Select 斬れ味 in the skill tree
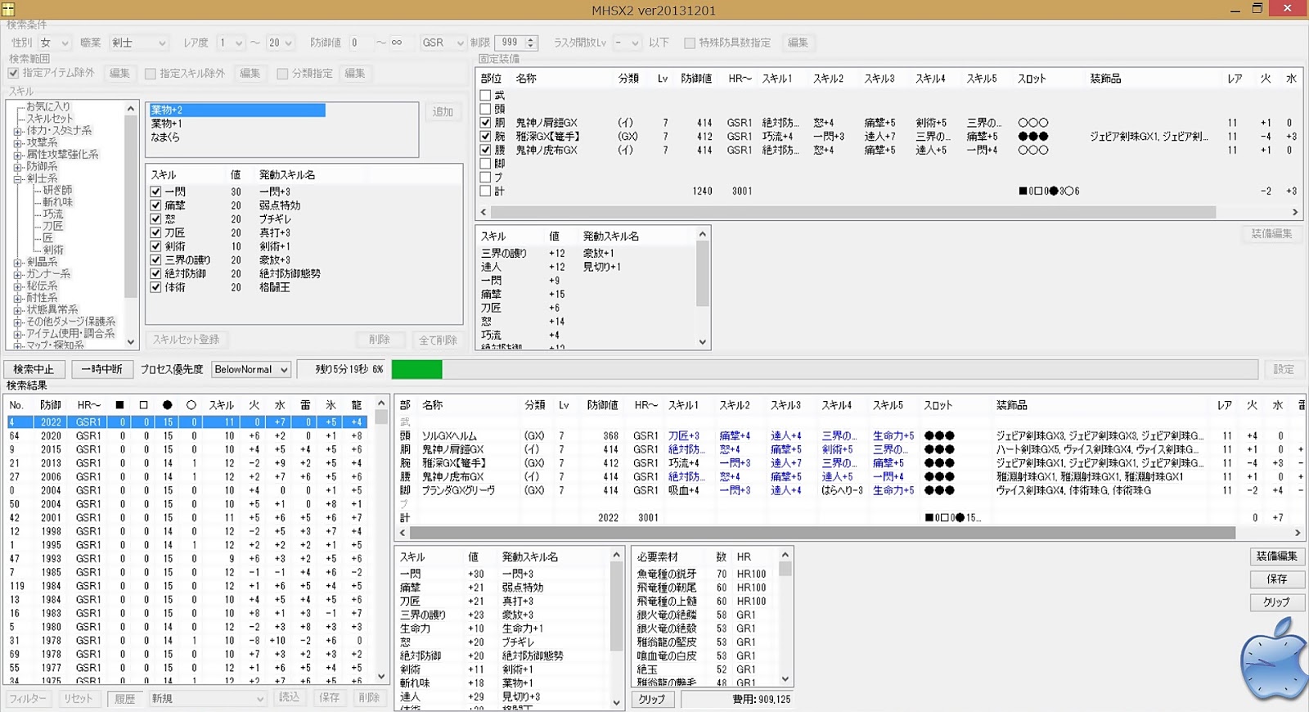Viewport: 1309px width, 712px height. (x=57, y=202)
